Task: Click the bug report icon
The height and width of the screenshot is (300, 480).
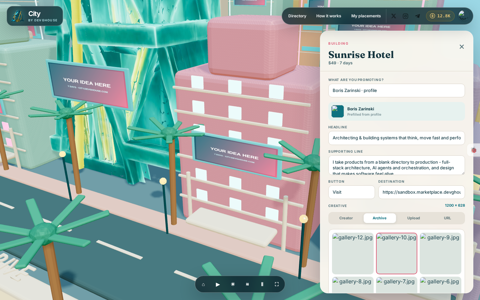Action: coord(474,150)
